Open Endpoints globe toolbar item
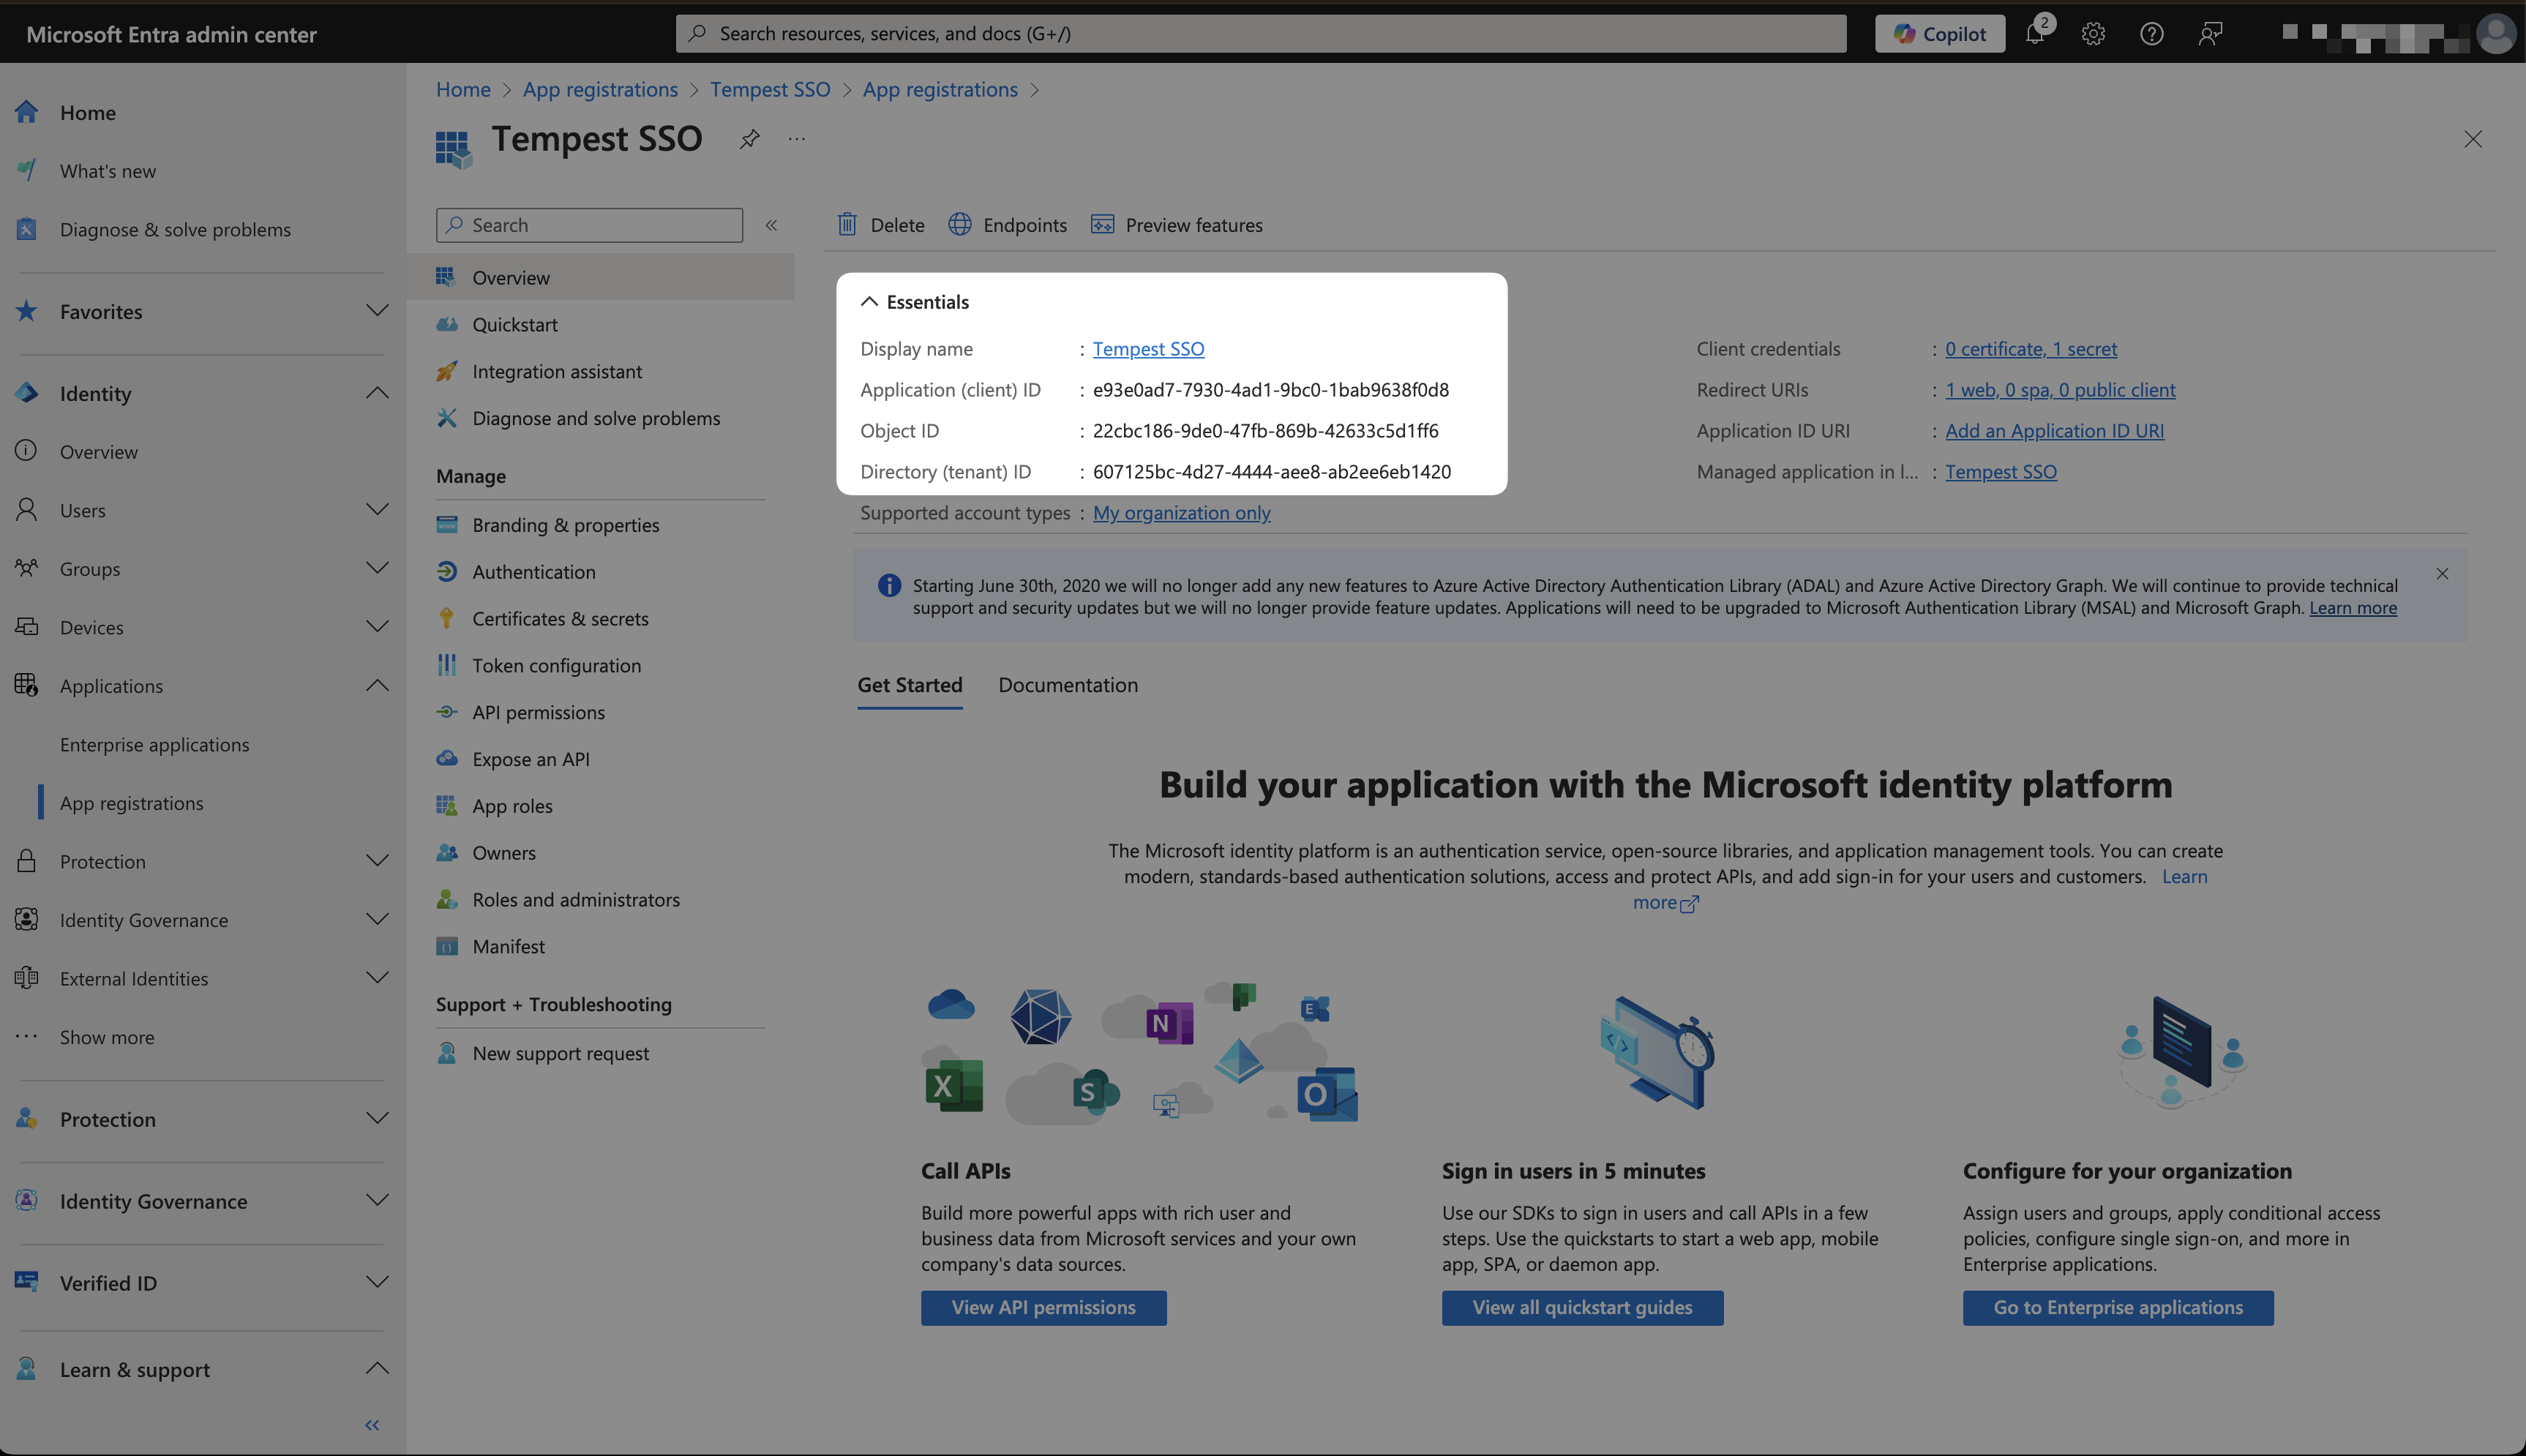 click(1008, 225)
